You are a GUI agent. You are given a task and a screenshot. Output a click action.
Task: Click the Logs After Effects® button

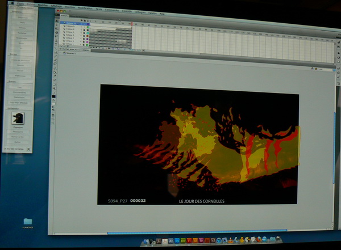(19, 103)
